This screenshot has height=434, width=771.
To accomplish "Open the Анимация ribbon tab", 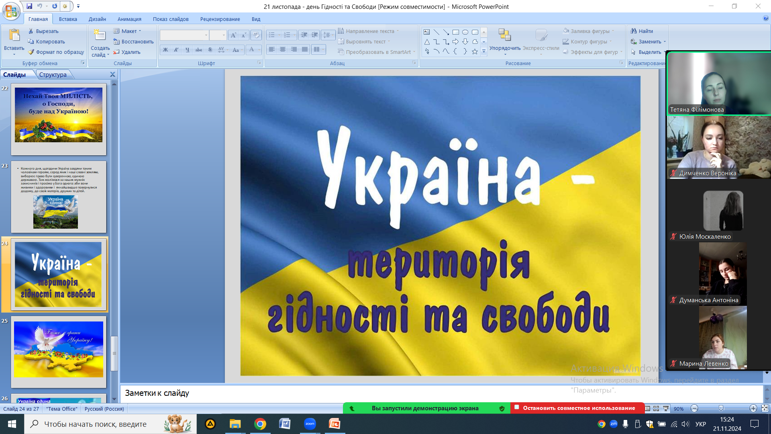I will pos(129,19).
